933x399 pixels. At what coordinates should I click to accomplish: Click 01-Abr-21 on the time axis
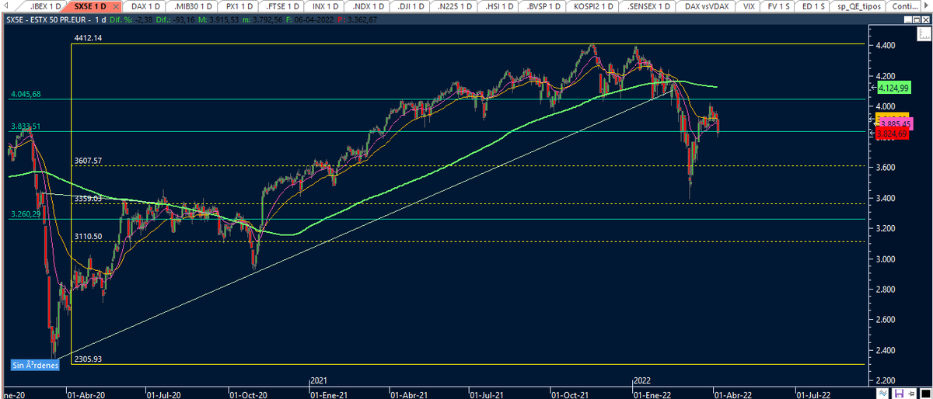[x=409, y=394]
